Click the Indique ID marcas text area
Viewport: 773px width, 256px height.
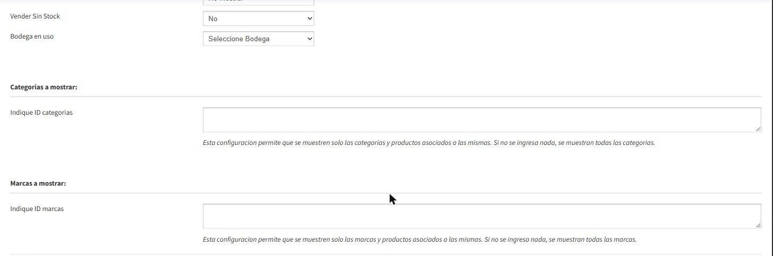pyautogui.click(x=482, y=216)
